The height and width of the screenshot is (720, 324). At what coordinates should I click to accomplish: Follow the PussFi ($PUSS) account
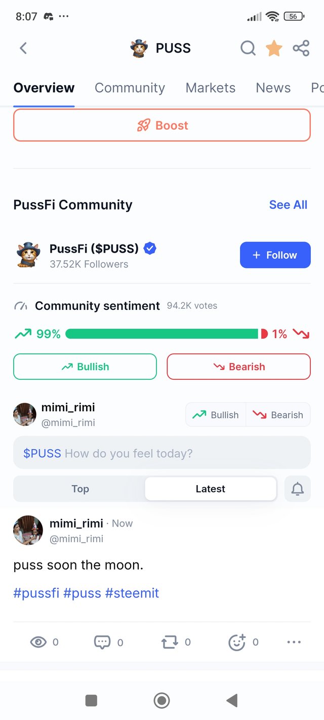point(275,255)
